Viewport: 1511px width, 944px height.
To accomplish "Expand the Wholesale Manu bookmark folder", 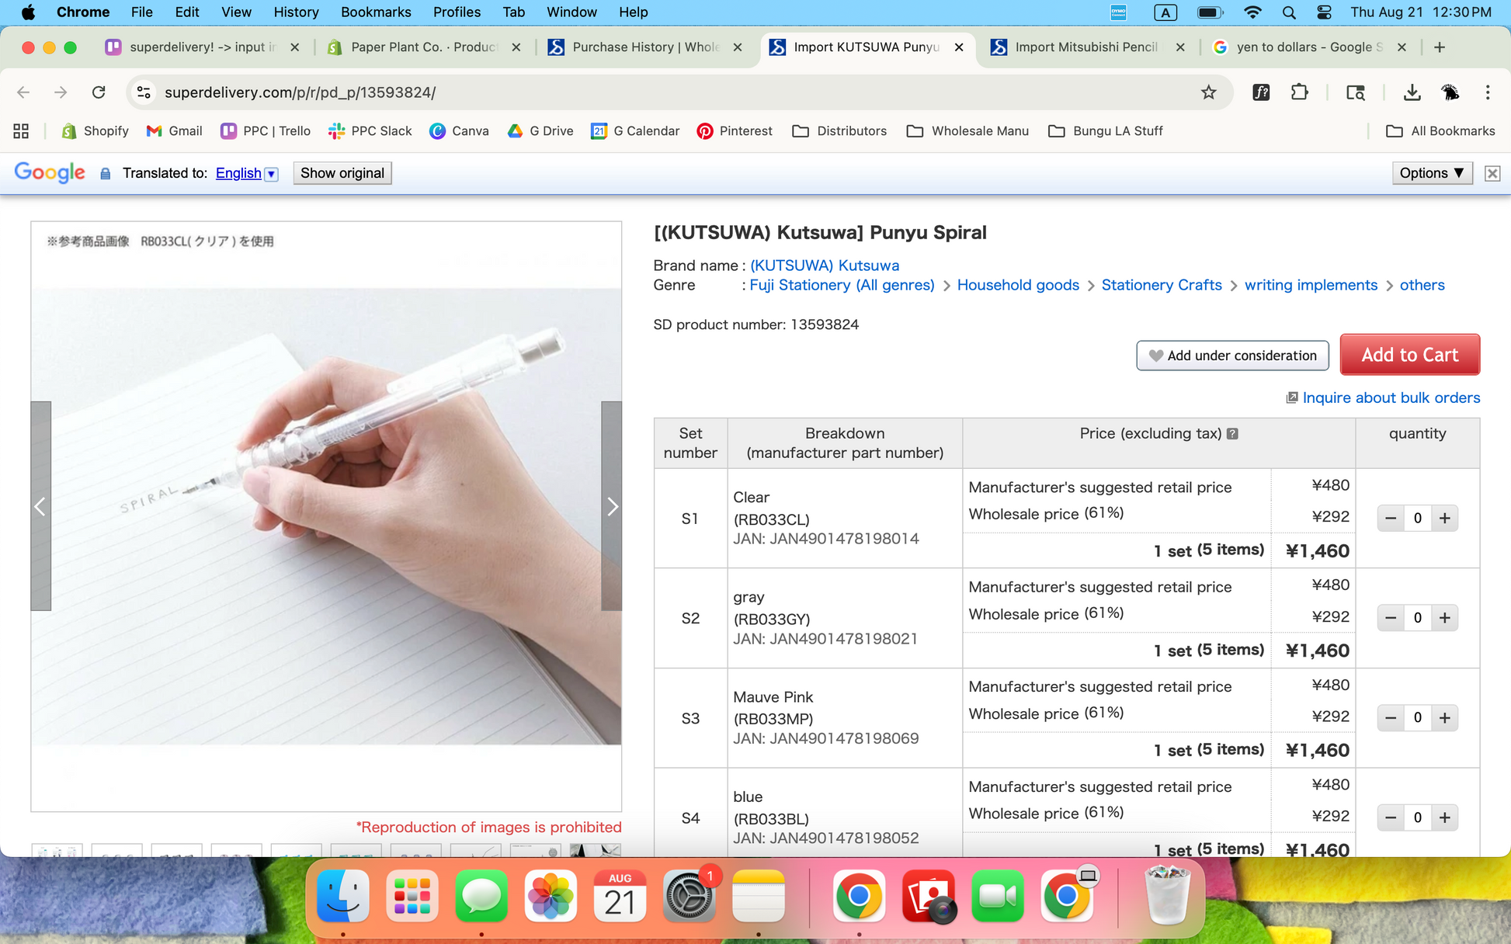I will click(x=967, y=131).
